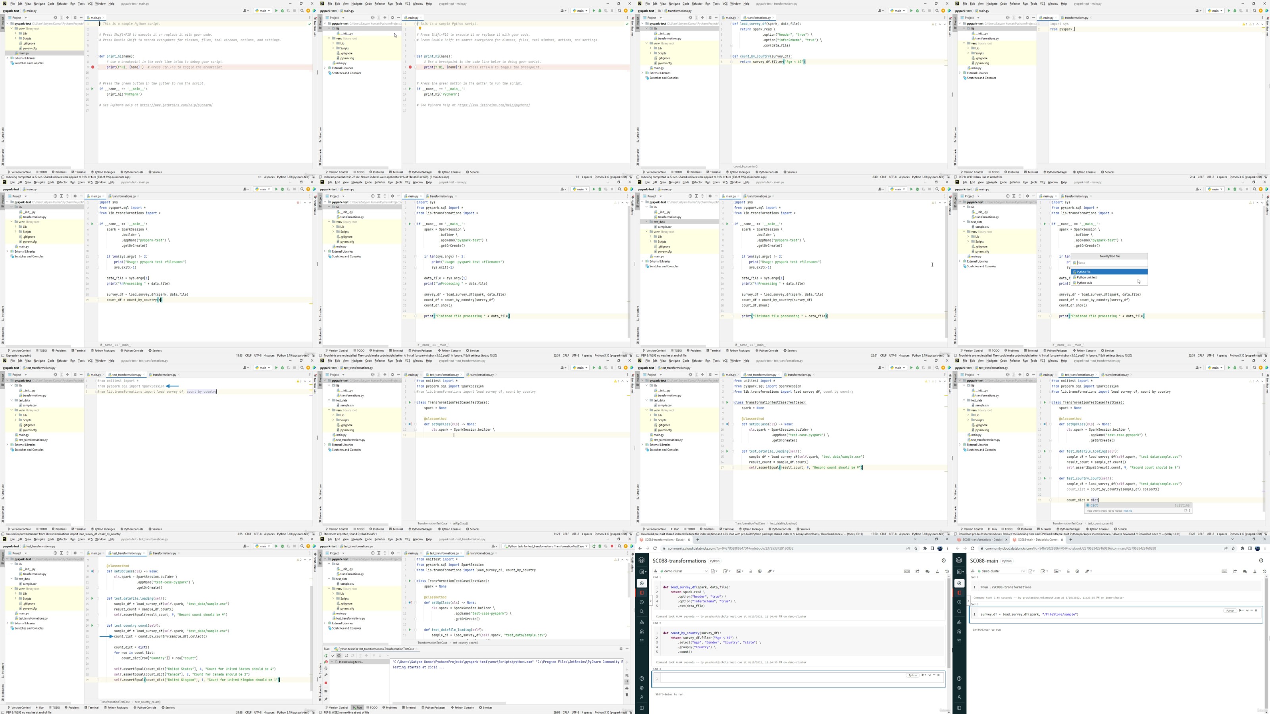The width and height of the screenshot is (1270, 714).
Task: Pick 'dict builtins' autocomplete suggestion
Action: pos(1138,505)
